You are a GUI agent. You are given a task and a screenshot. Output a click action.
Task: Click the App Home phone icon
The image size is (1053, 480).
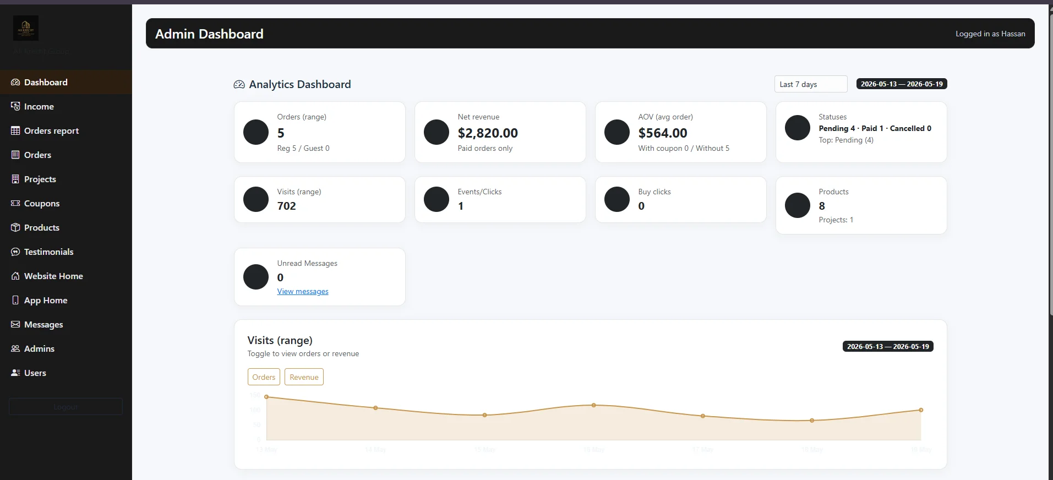click(15, 300)
